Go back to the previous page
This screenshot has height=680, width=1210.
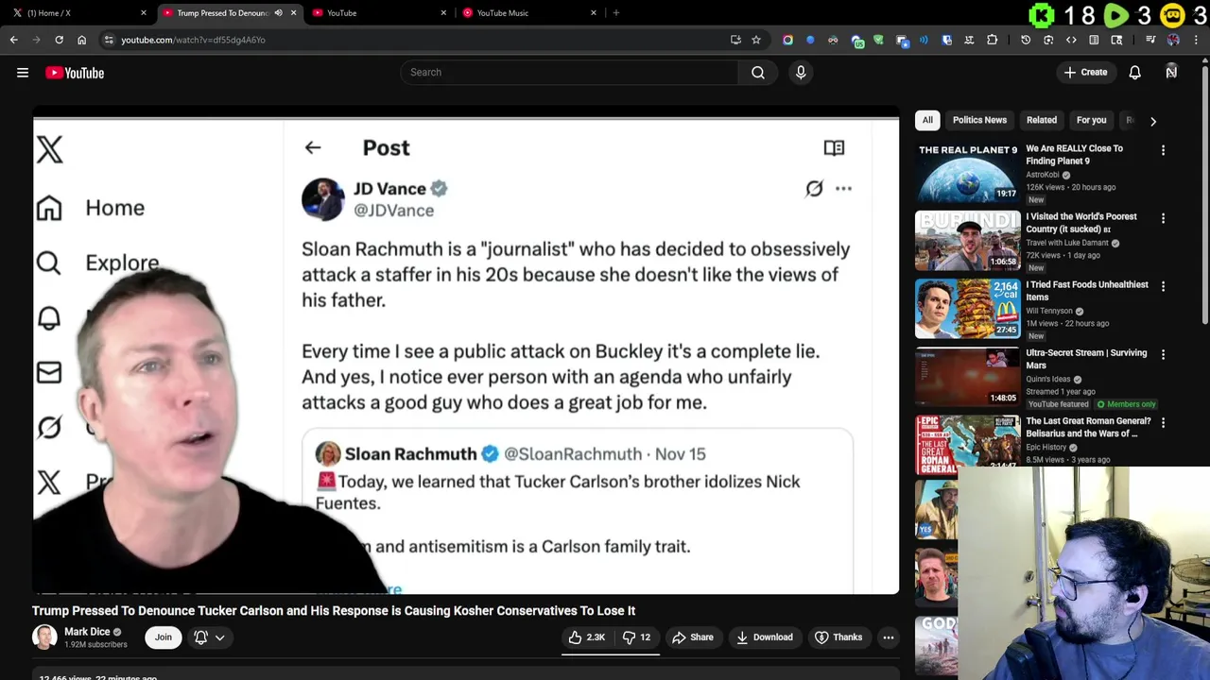tap(13, 40)
